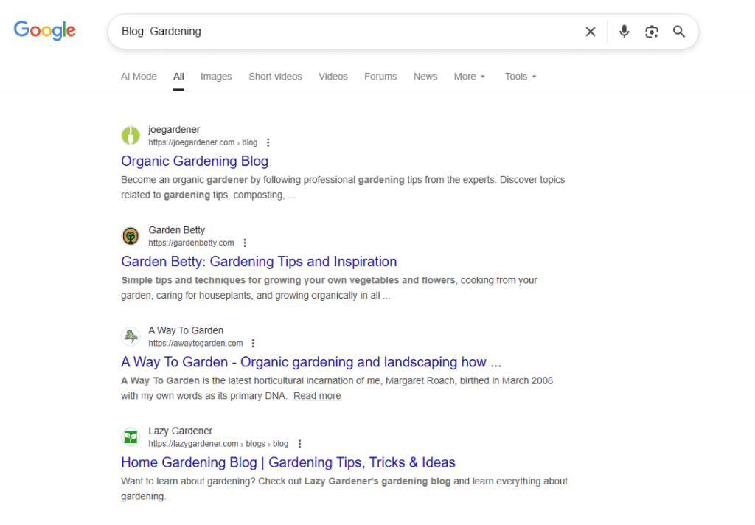Clear the search box with X icon
Viewport: 755px width, 525px height.
point(591,32)
